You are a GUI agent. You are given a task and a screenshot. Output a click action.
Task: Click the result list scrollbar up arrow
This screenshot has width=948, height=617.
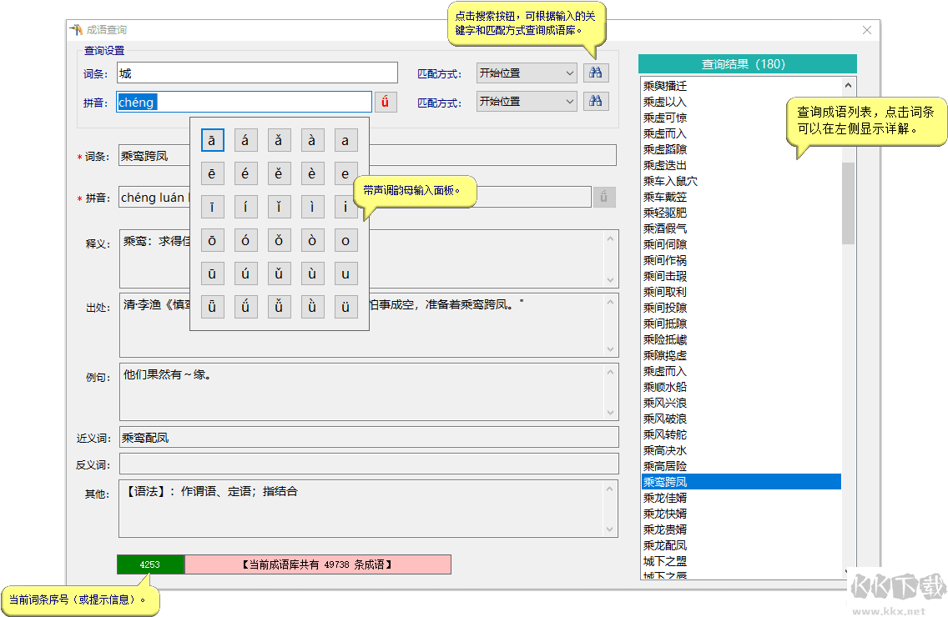850,84
